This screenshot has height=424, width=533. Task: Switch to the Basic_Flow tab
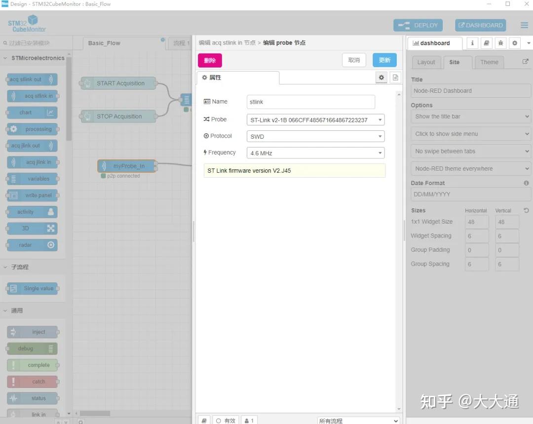104,43
